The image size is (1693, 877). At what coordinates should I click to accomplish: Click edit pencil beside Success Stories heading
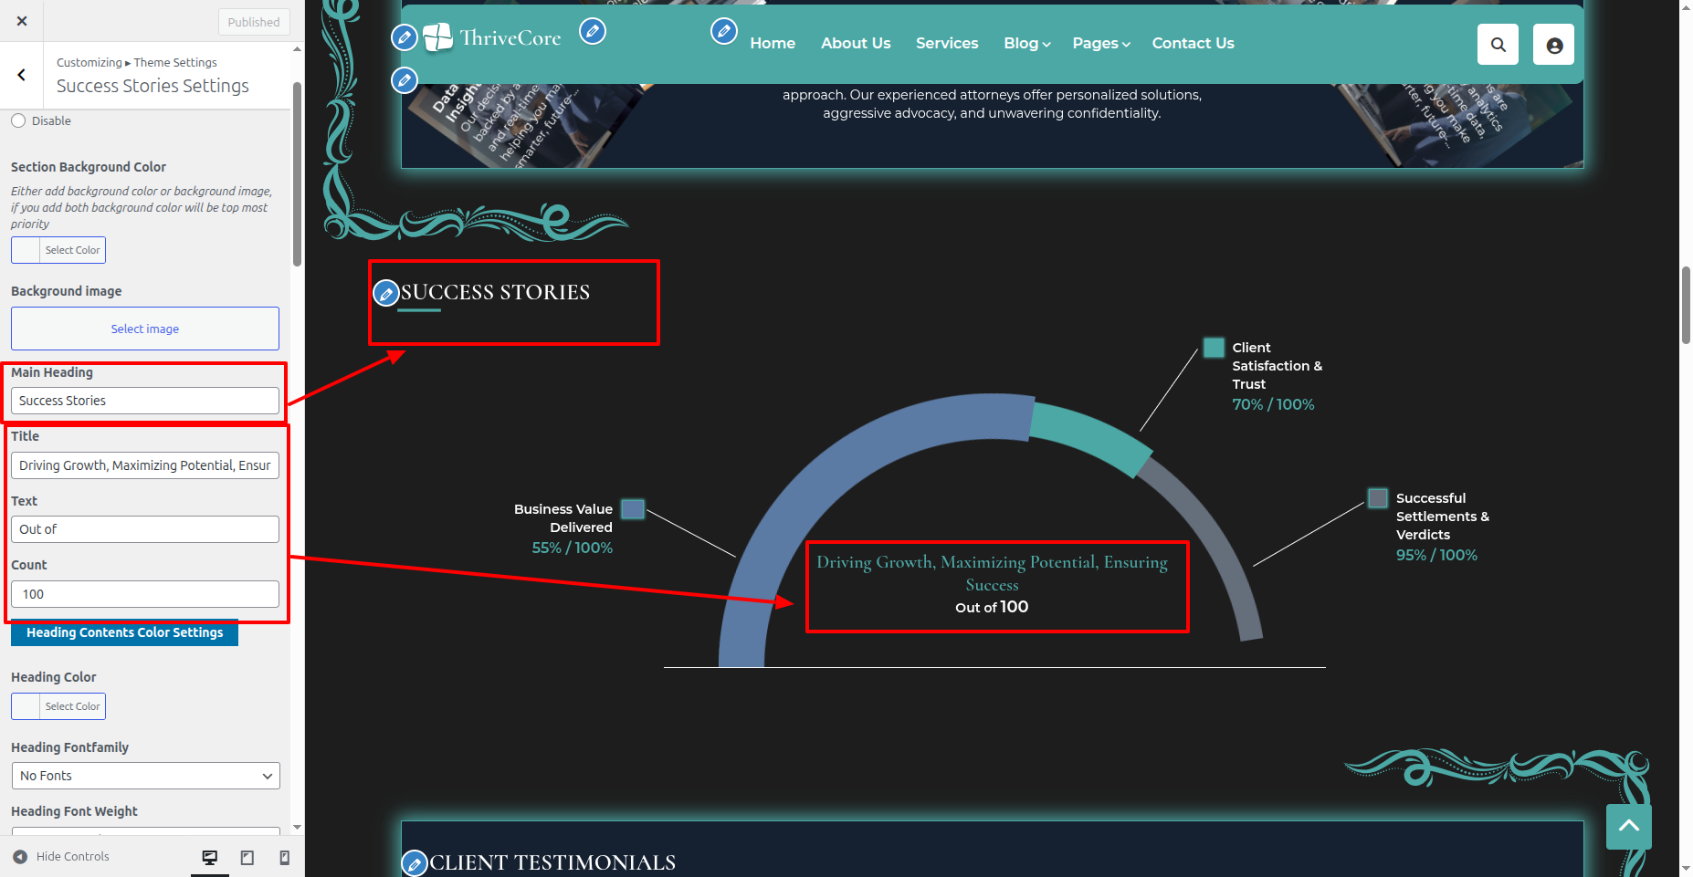tap(386, 293)
